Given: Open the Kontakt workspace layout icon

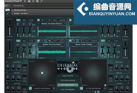Looking at the screenshot, I should click(x=37, y=1).
